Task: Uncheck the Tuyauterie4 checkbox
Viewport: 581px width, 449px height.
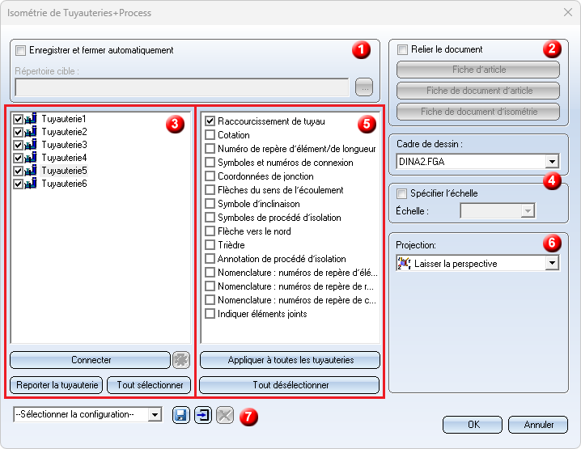Action: (x=18, y=158)
